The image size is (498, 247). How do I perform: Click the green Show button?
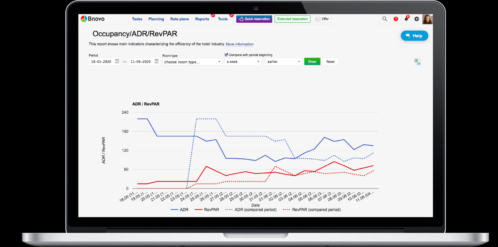pyautogui.click(x=312, y=62)
